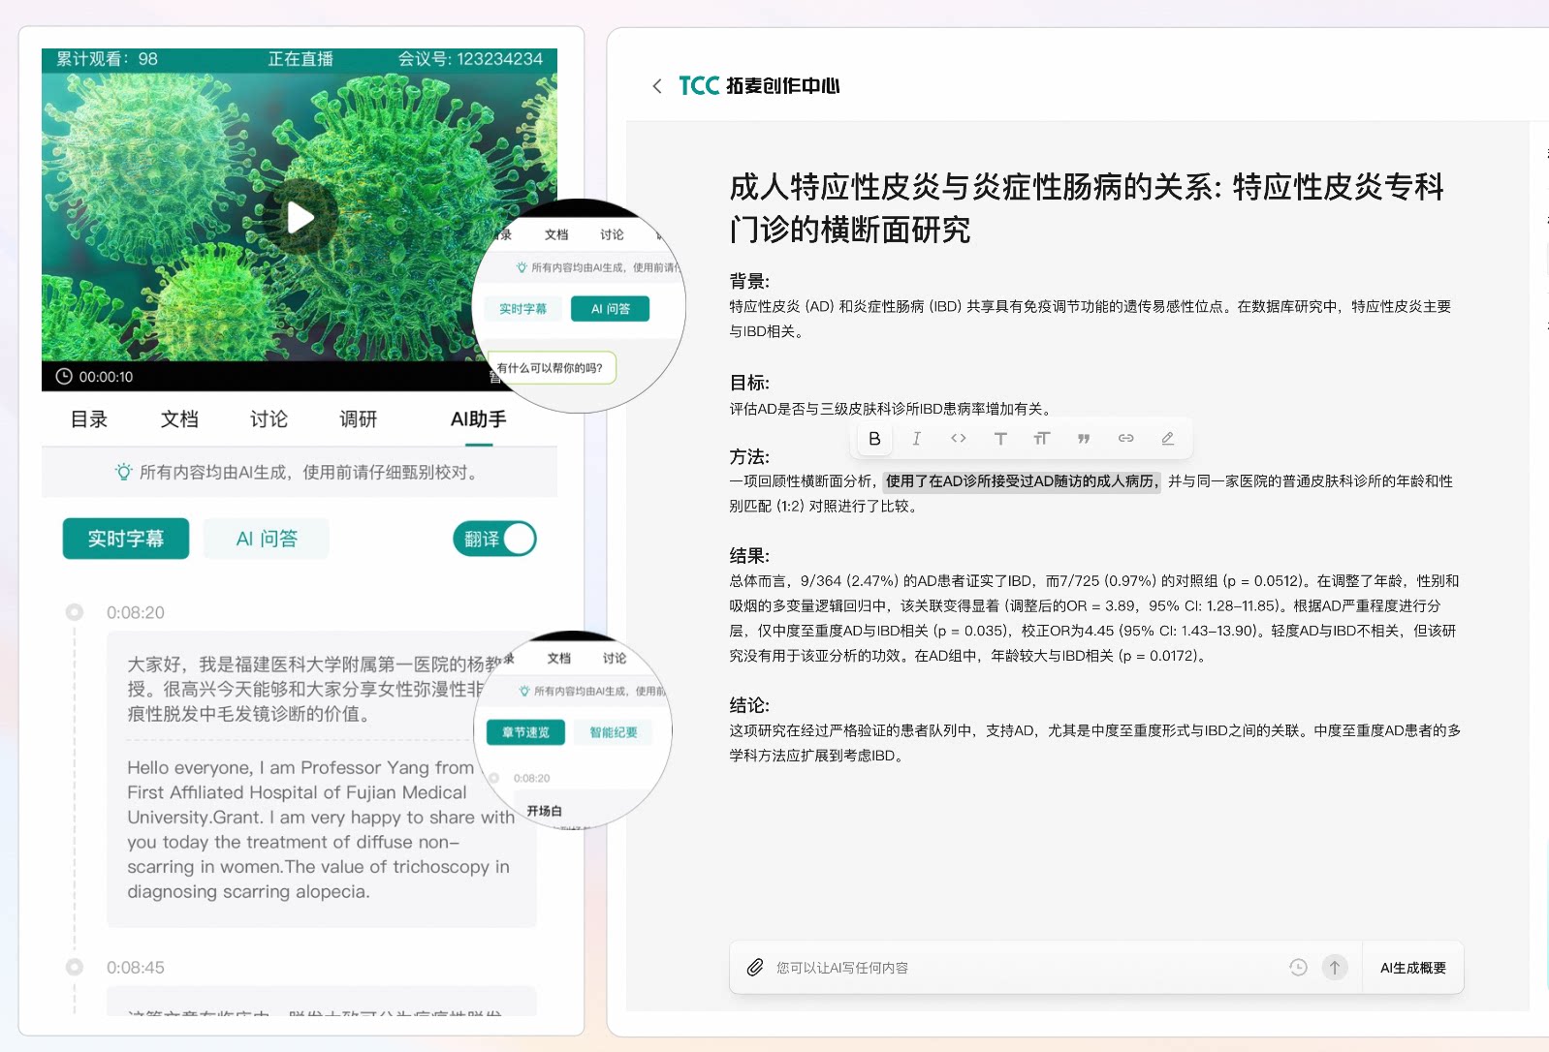Switch to the 文档 tab beside 目录

(x=179, y=419)
